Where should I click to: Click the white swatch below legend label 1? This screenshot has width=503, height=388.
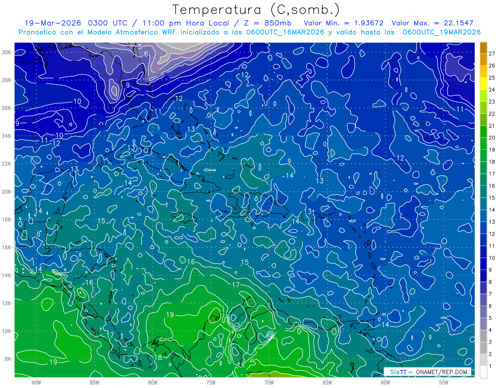point(483,372)
